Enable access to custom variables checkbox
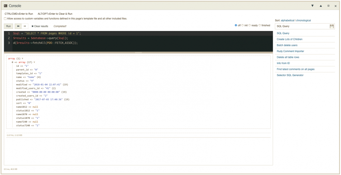 click(x=5, y=19)
